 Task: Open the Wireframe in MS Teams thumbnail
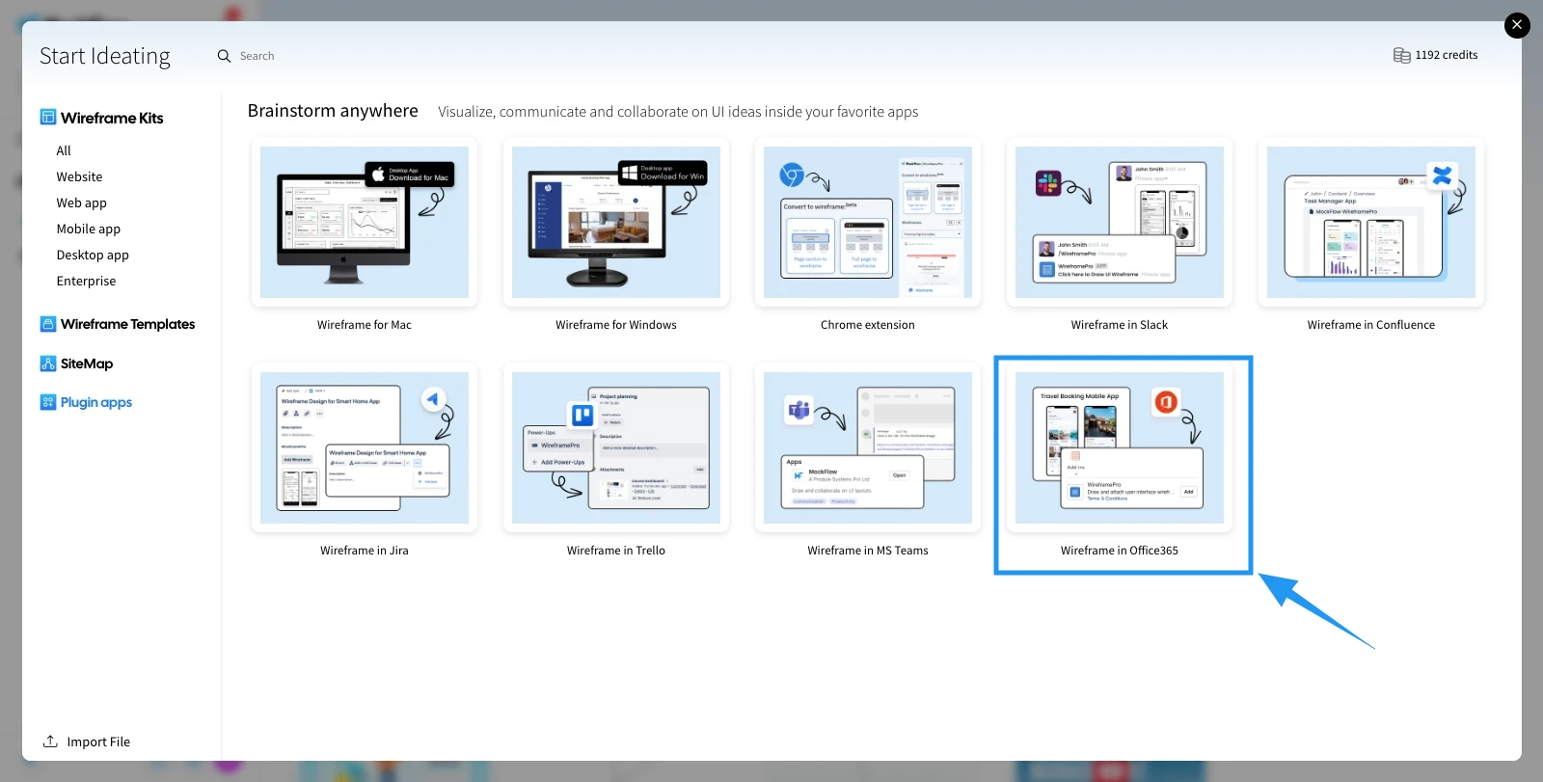(868, 447)
